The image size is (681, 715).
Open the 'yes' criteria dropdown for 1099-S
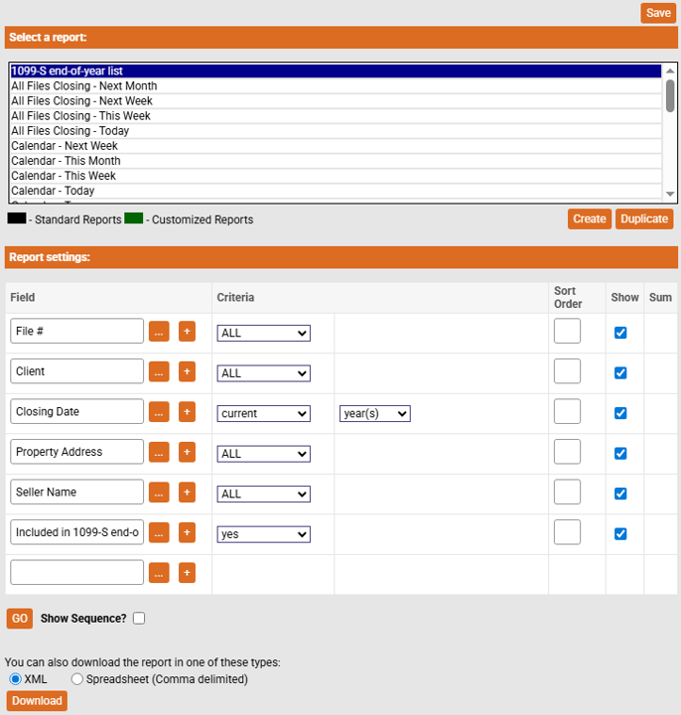point(263,534)
